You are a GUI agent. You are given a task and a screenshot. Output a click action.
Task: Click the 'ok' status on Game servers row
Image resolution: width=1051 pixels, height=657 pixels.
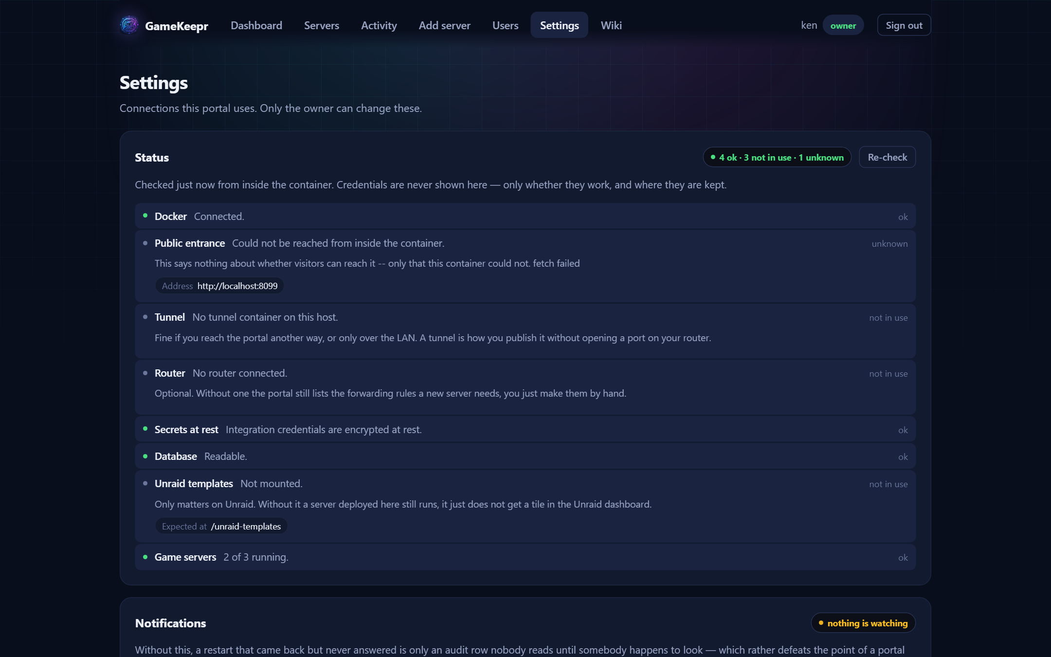[903, 558]
